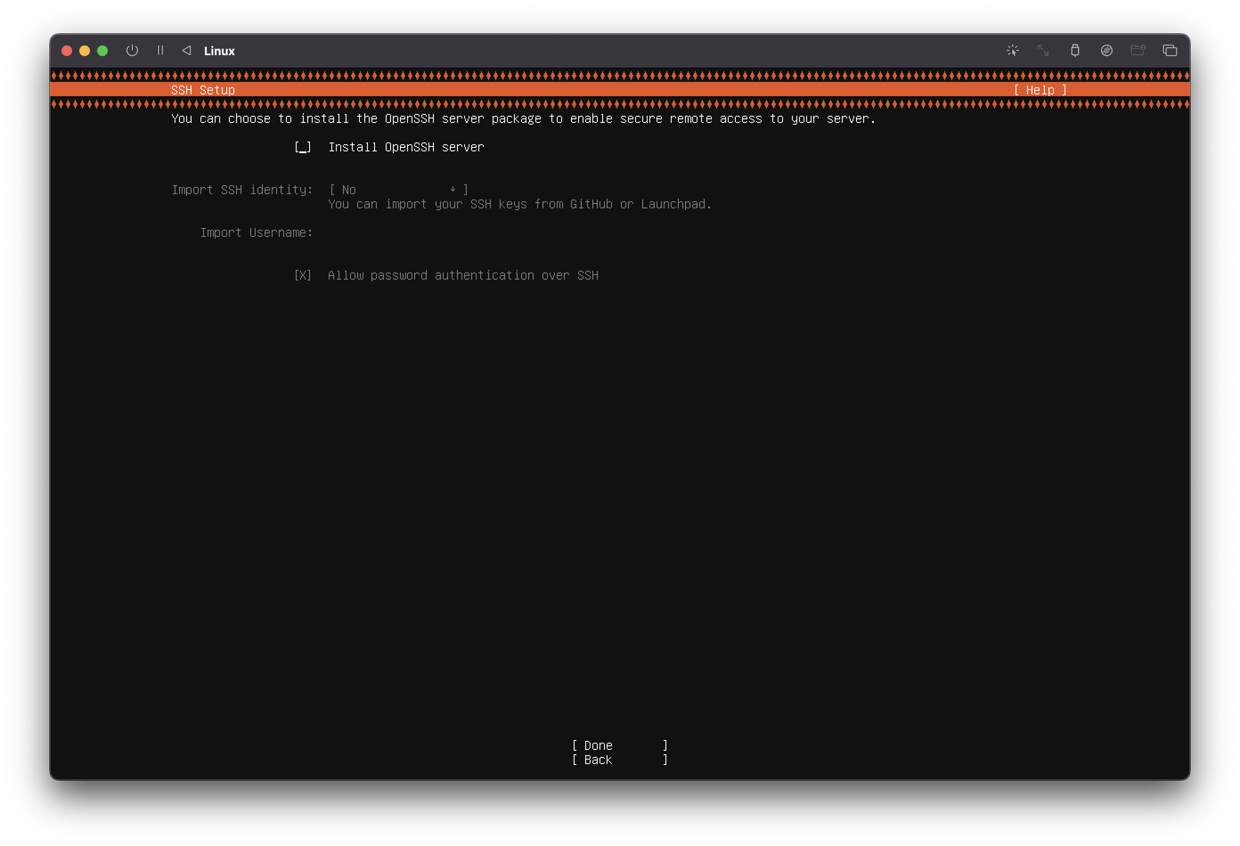Check the Install OpenSSH server checkbox
Screen dimensions: 1240x846
click(302, 147)
